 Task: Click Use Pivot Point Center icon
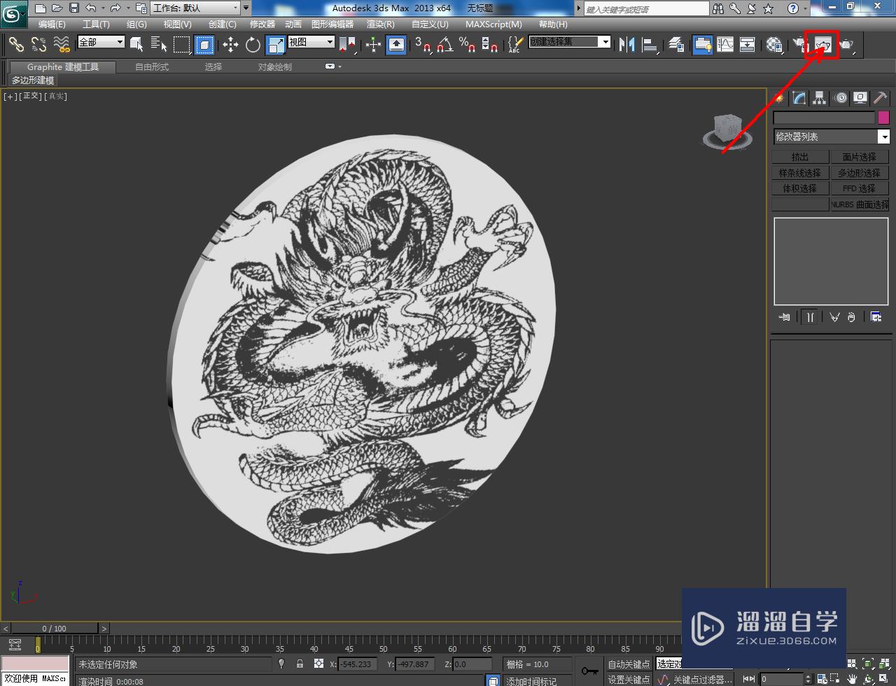348,45
